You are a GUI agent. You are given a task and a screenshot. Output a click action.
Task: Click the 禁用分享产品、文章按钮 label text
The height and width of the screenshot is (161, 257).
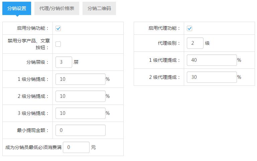tap(29, 44)
